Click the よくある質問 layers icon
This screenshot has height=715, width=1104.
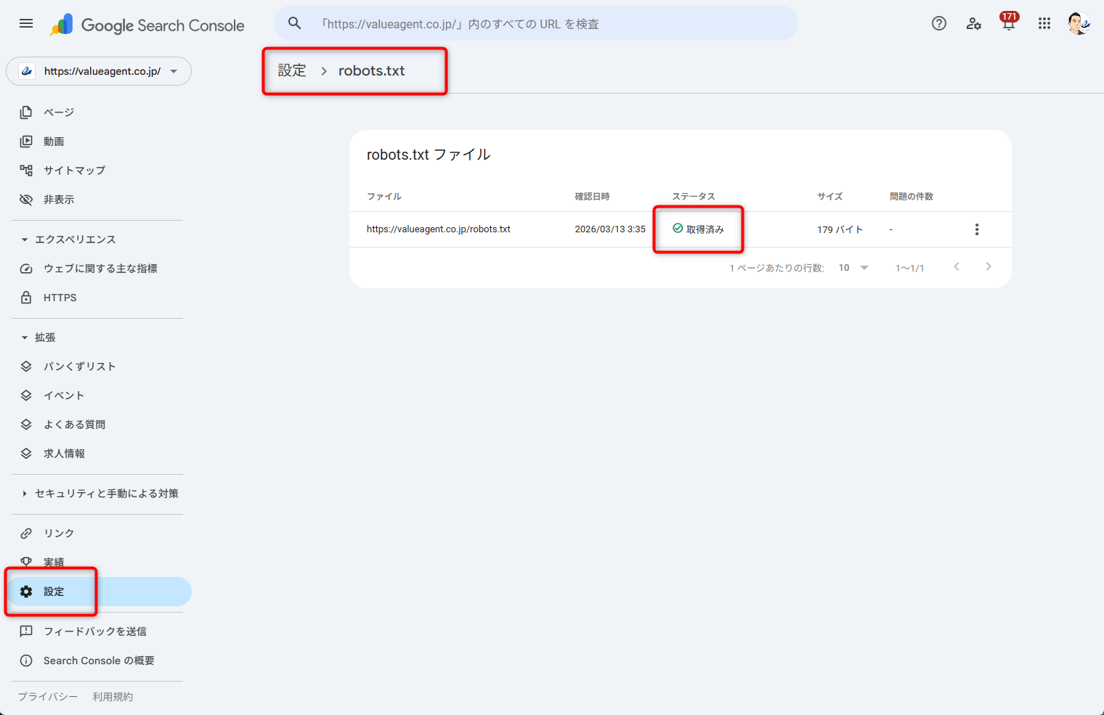coord(26,425)
